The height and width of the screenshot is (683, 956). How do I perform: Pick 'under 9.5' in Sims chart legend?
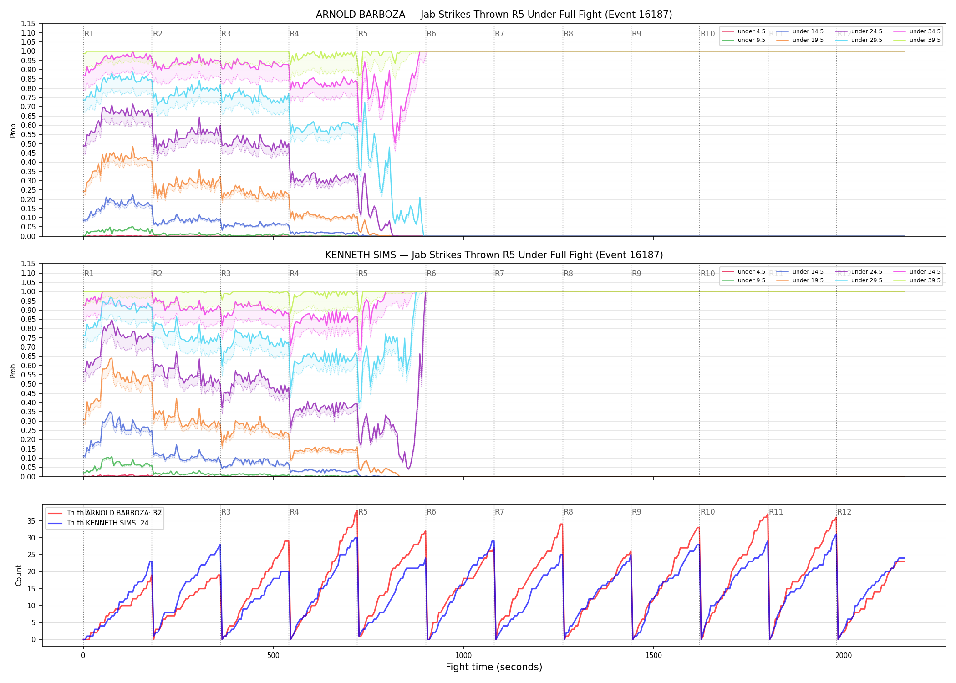pos(744,280)
